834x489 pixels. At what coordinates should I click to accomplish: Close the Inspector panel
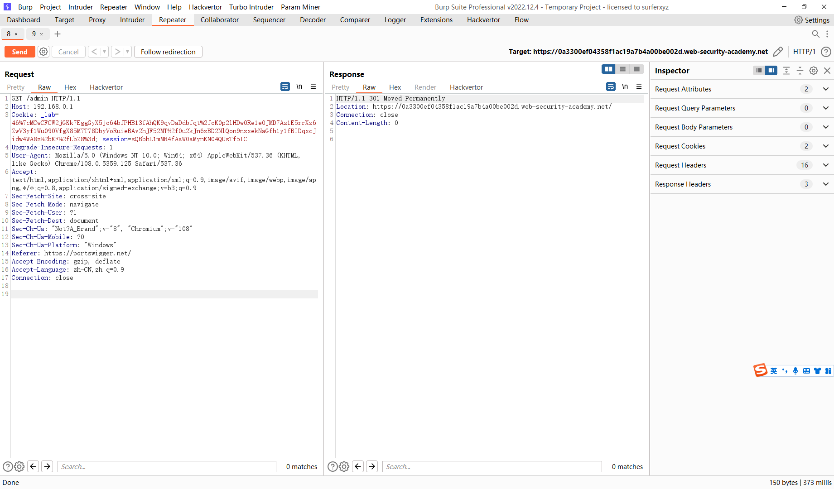827,70
